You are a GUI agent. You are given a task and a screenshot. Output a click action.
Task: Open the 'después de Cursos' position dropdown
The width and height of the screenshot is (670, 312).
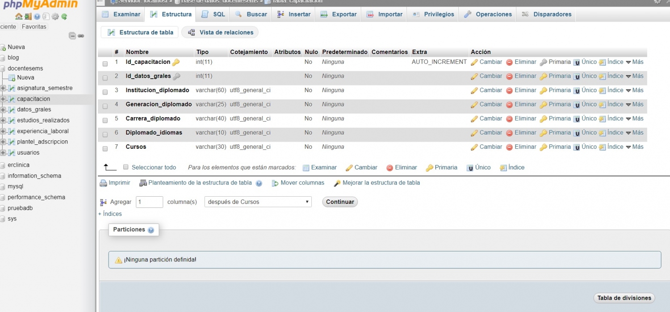pyautogui.click(x=258, y=202)
